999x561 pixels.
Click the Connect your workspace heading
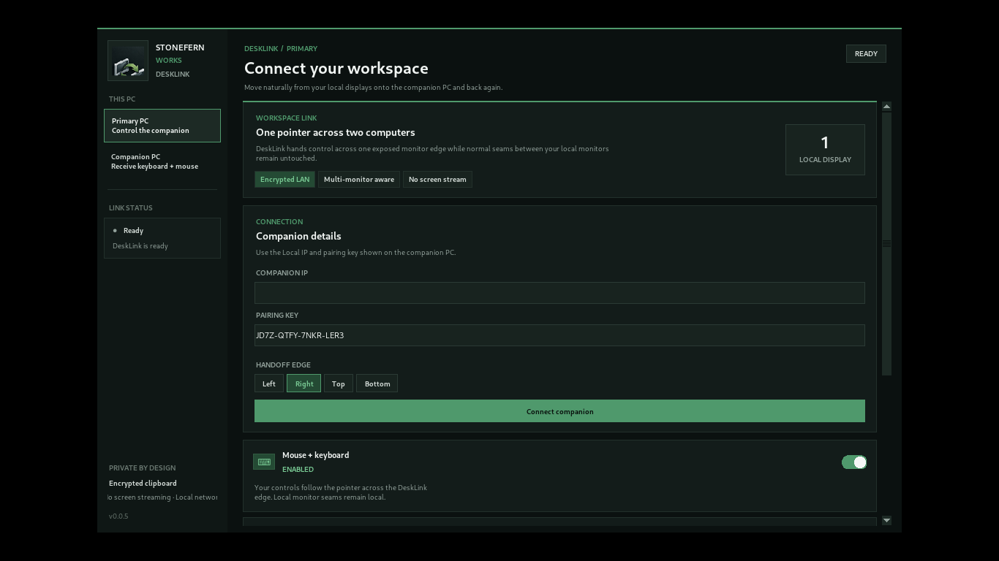pos(336,69)
